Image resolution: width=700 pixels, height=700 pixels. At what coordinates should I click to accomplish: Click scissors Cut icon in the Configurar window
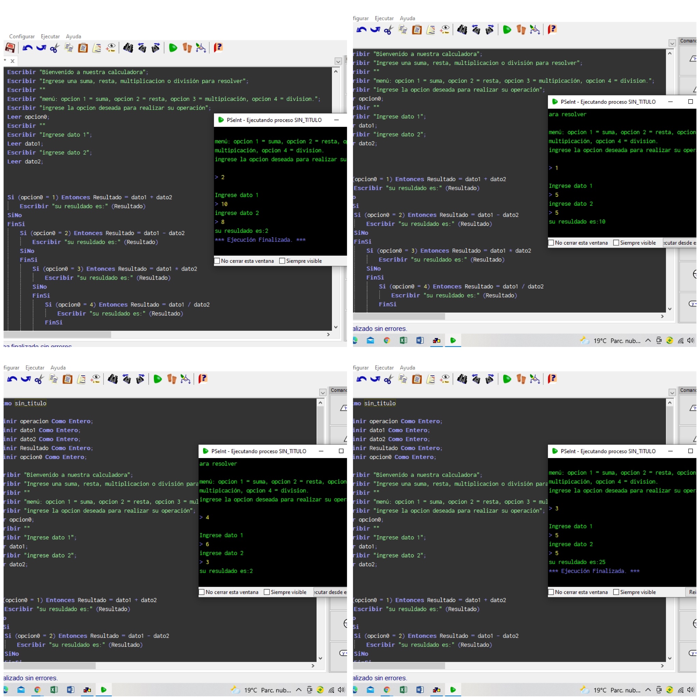[54, 48]
